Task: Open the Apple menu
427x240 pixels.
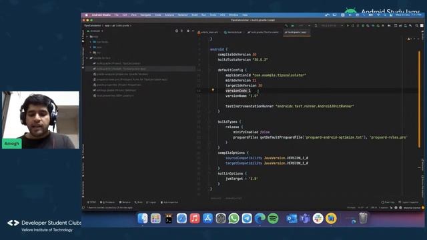Action: tap(86, 15)
